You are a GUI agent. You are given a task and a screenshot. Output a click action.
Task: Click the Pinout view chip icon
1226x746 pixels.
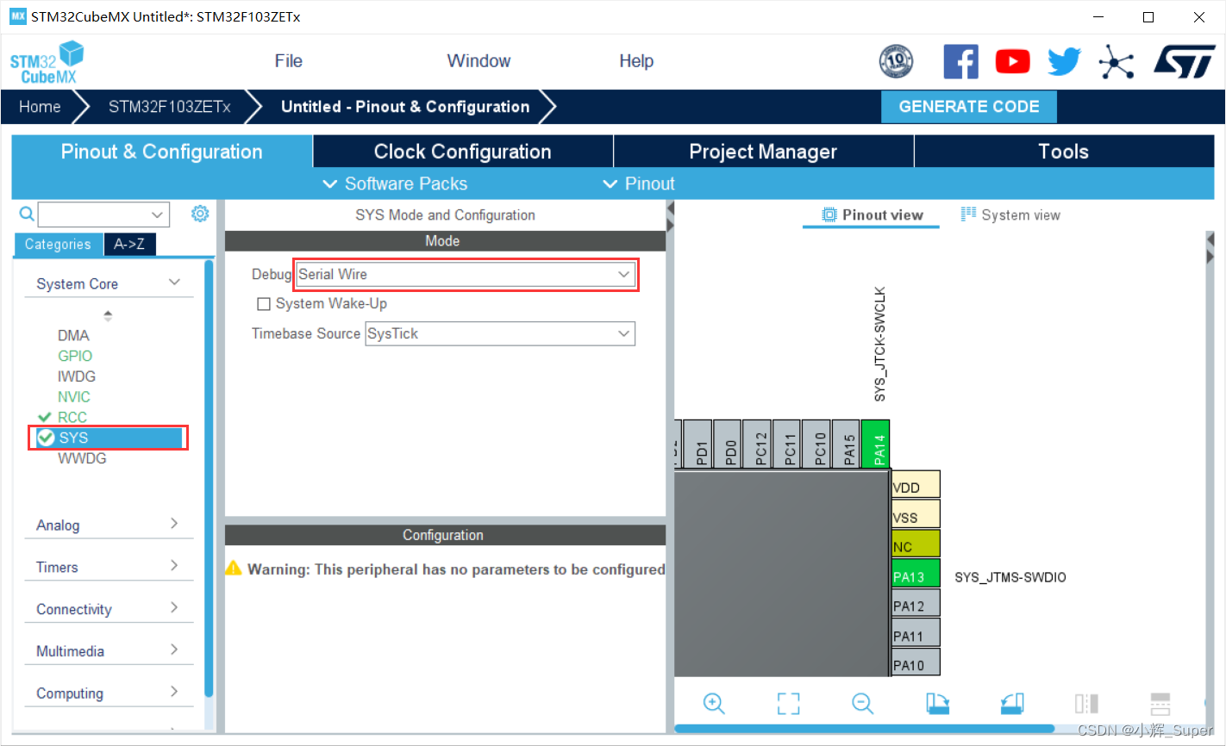click(829, 214)
